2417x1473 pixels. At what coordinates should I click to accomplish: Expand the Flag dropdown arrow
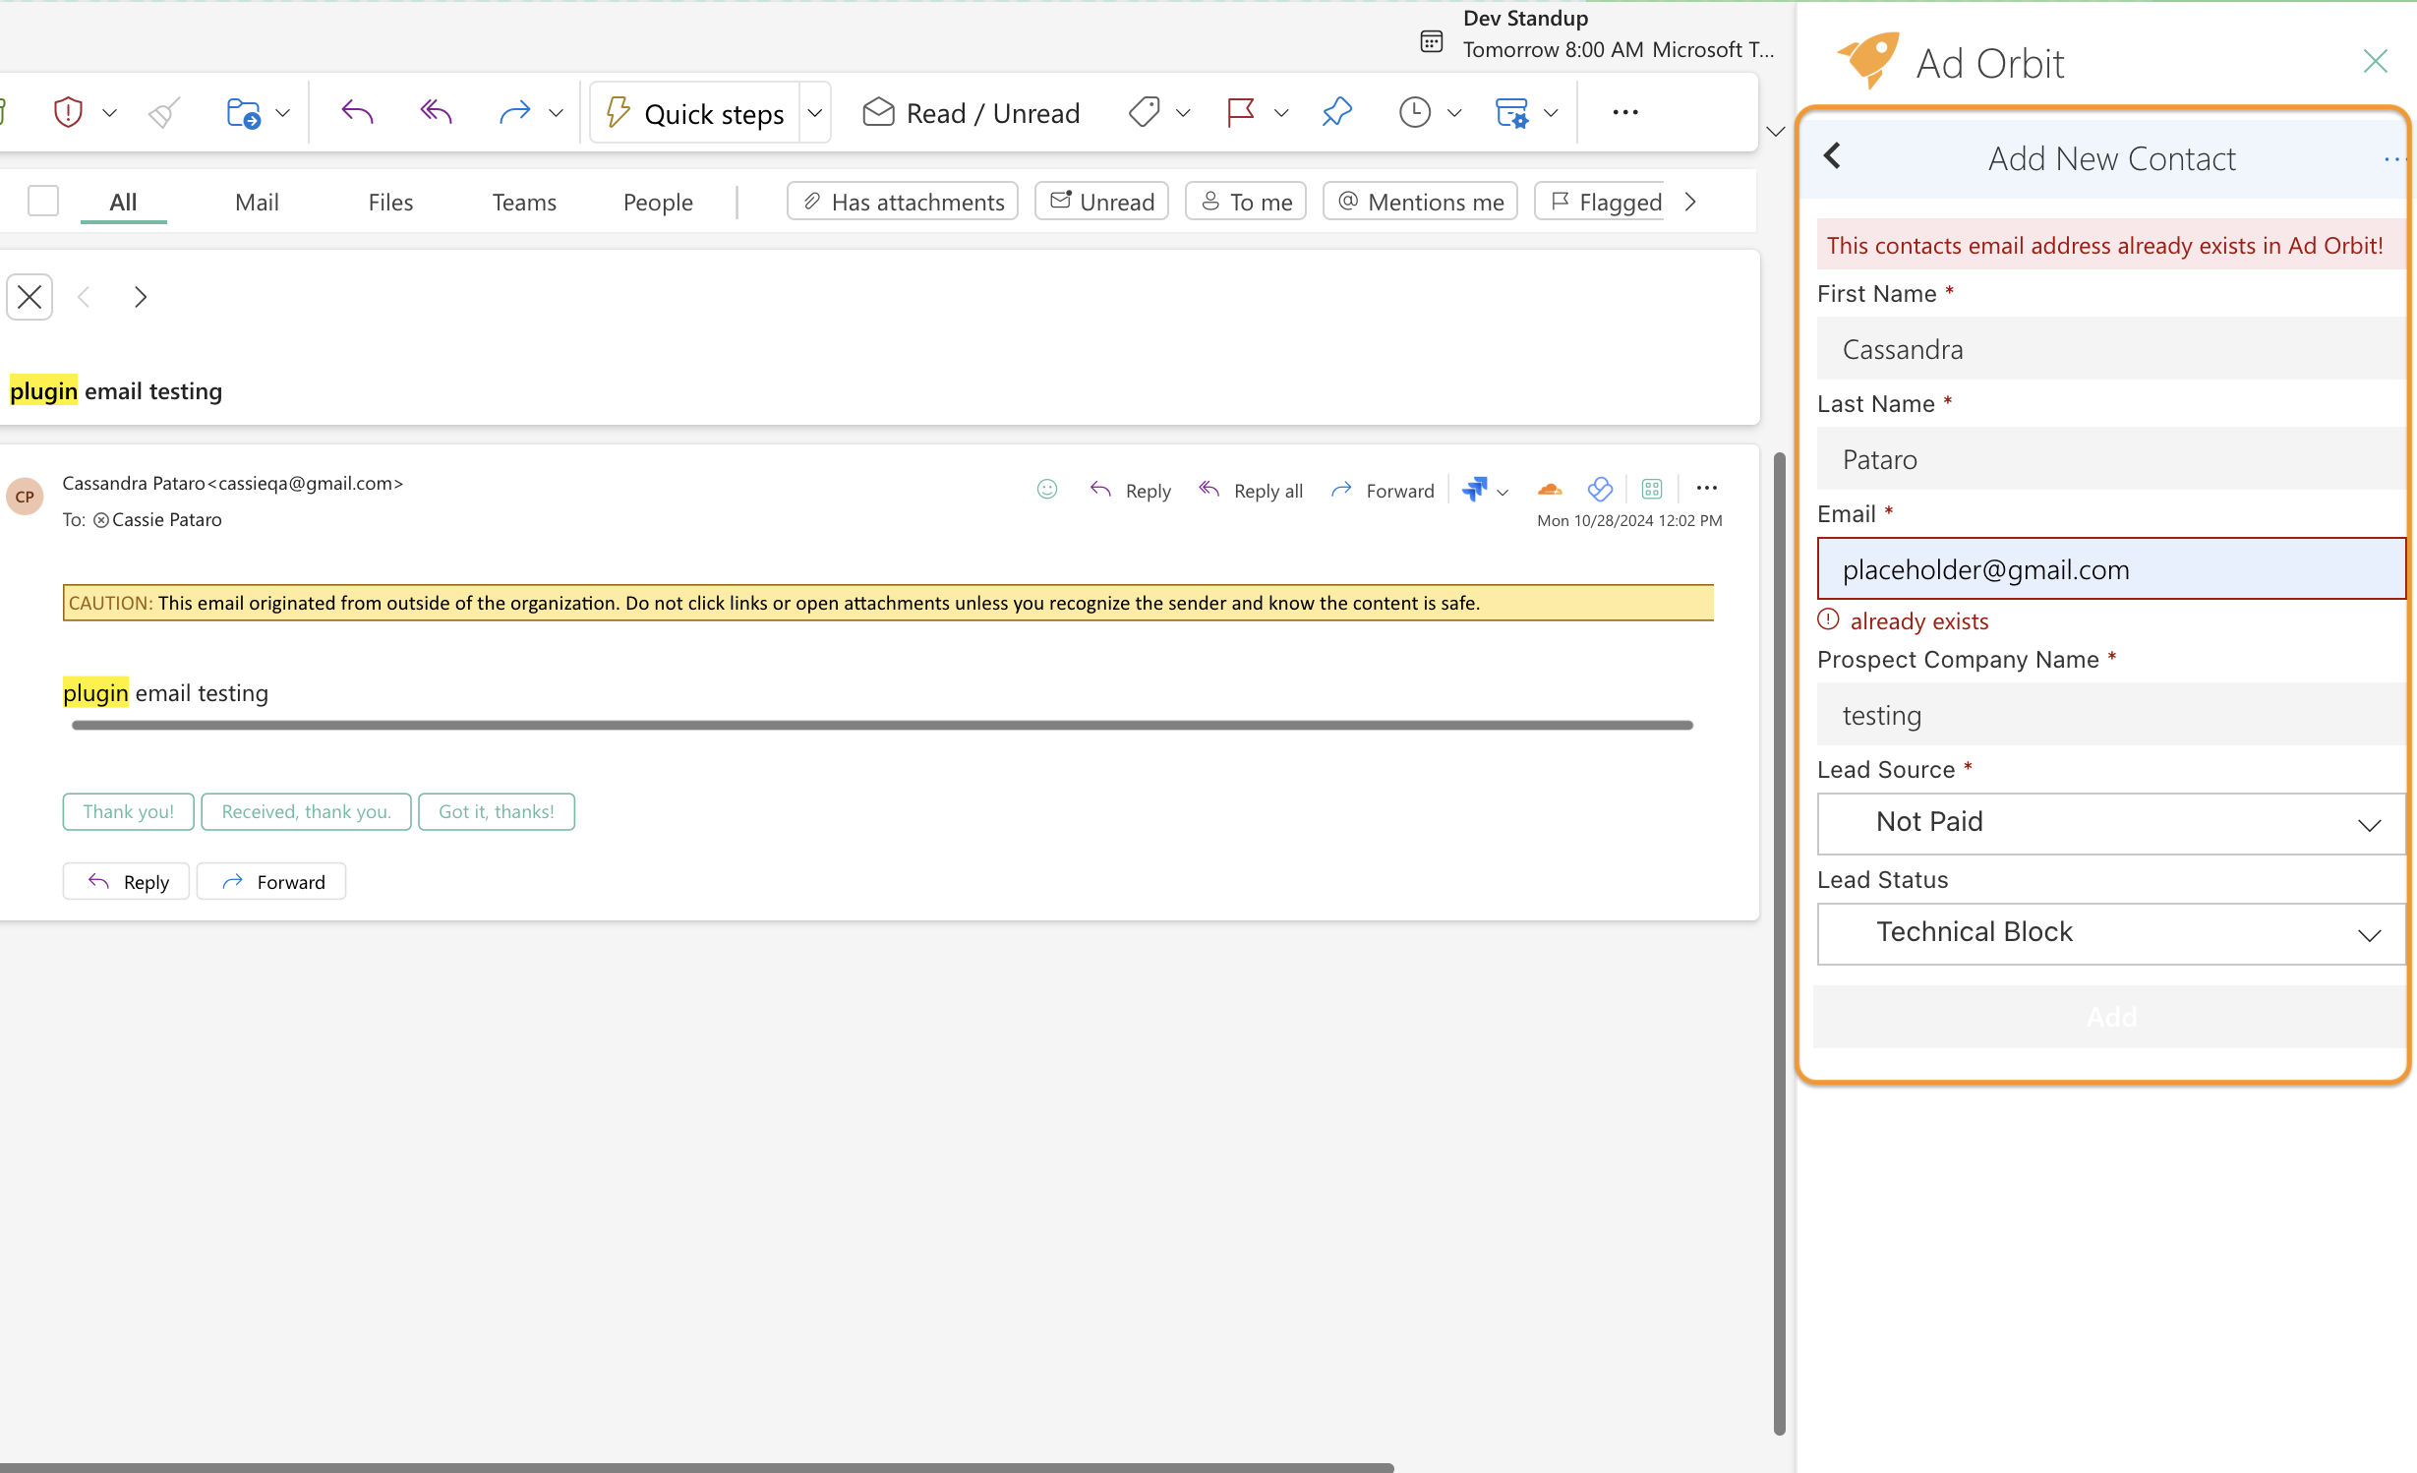point(1281,113)
